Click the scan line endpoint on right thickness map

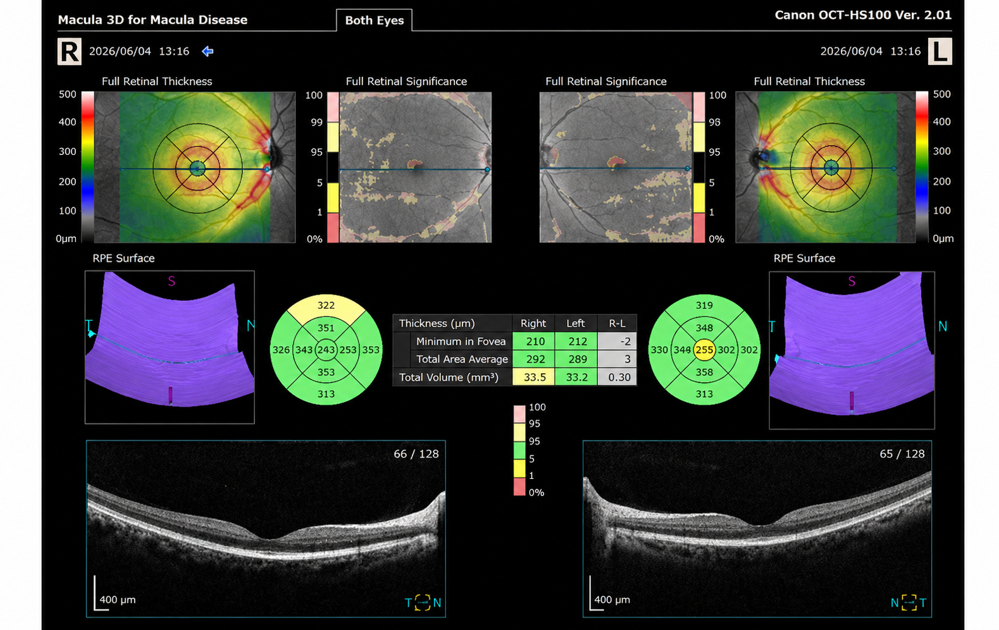point(268,170)
